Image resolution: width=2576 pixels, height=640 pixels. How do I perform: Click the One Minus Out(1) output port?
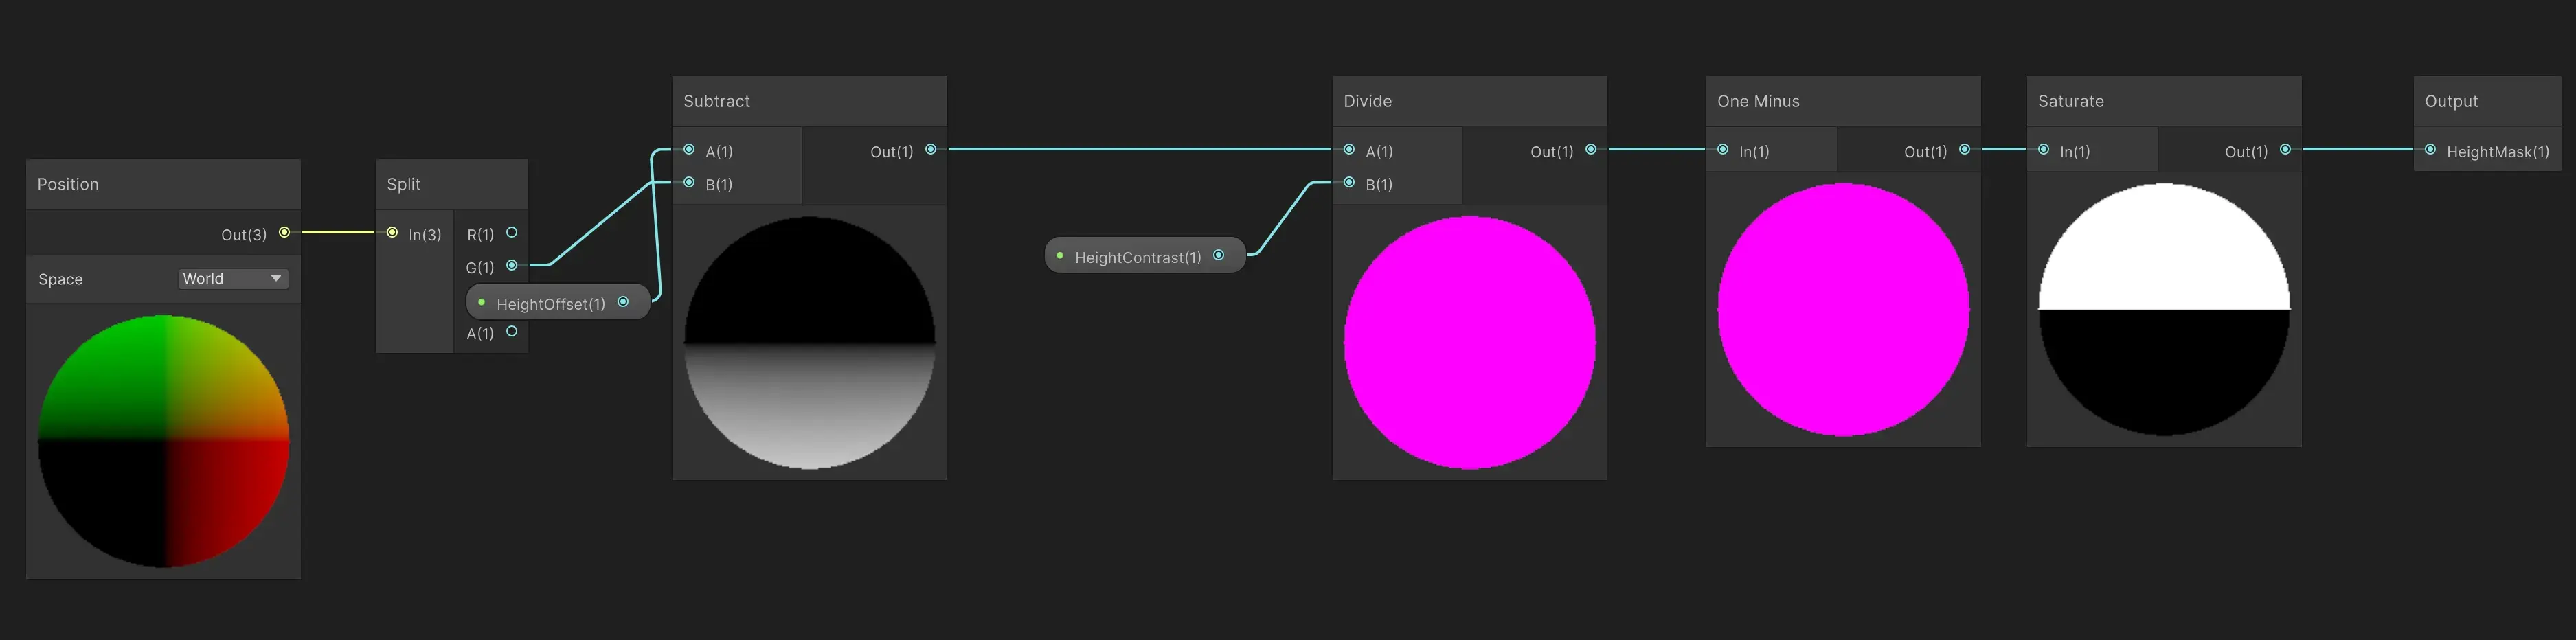(1965, 150)
